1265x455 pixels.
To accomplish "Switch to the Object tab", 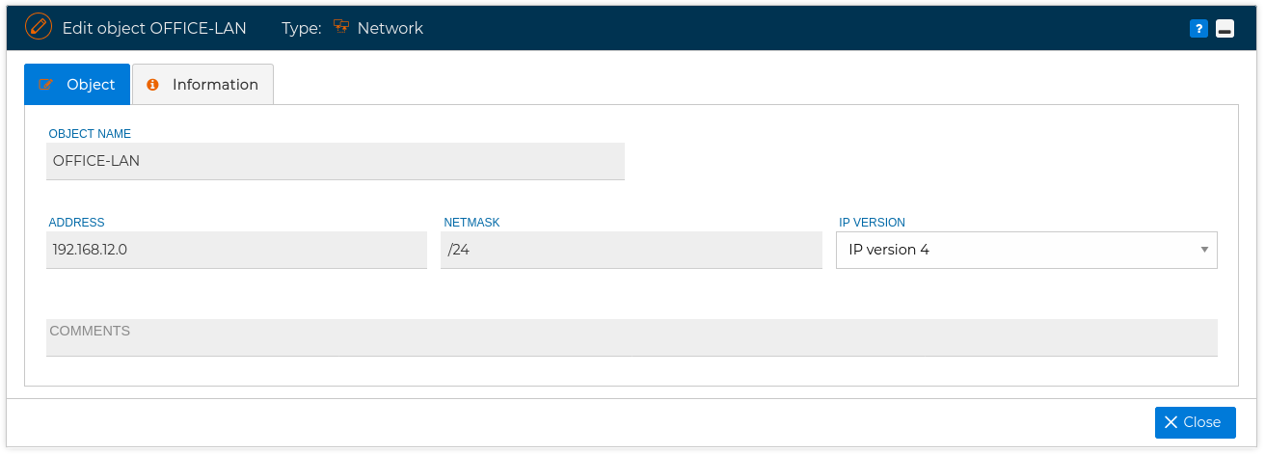I will pyautogui.click(x=77, y=84).
